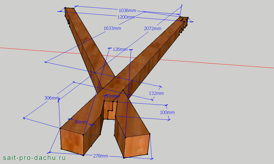Select the 2072mm dimension label
The image size is (274, 164).
(153, 28)
